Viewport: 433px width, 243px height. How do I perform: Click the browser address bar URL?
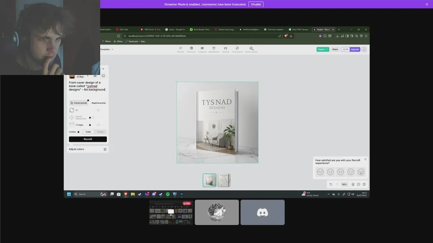pos(157,36)
